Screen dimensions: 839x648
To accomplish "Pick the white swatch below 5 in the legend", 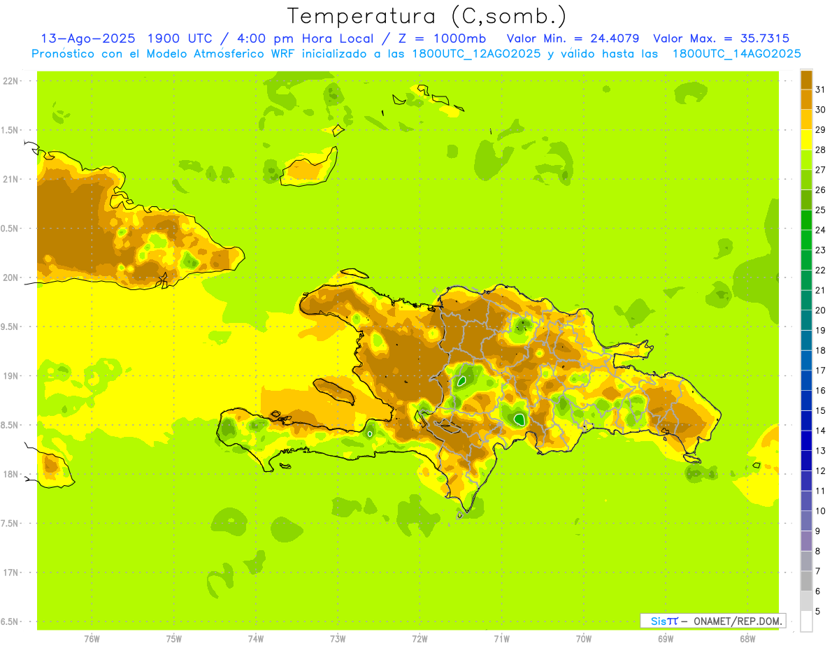I will click(806, 621).
